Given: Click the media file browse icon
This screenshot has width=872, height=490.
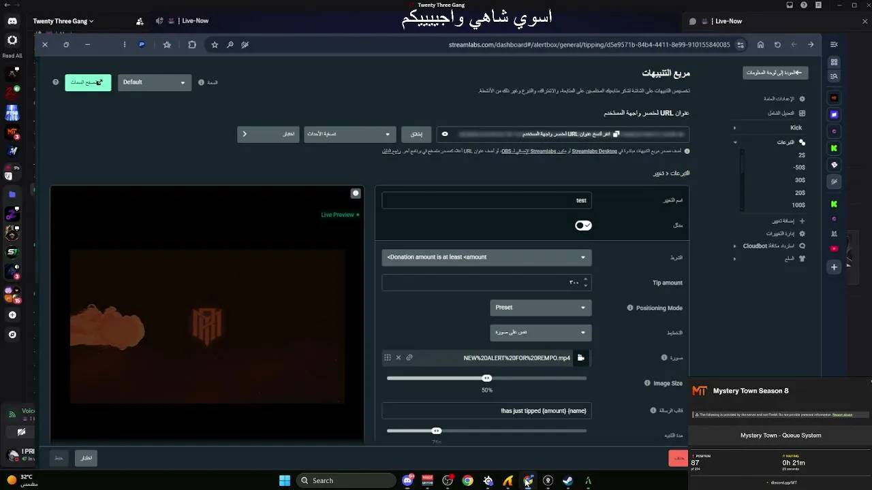Looking at the screenshot, I should pyautogui.click(x=581, y=358).
